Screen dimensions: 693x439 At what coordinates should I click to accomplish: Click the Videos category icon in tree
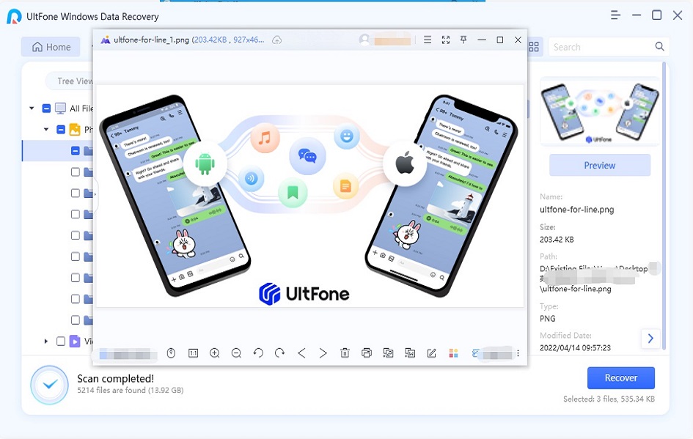75,341
